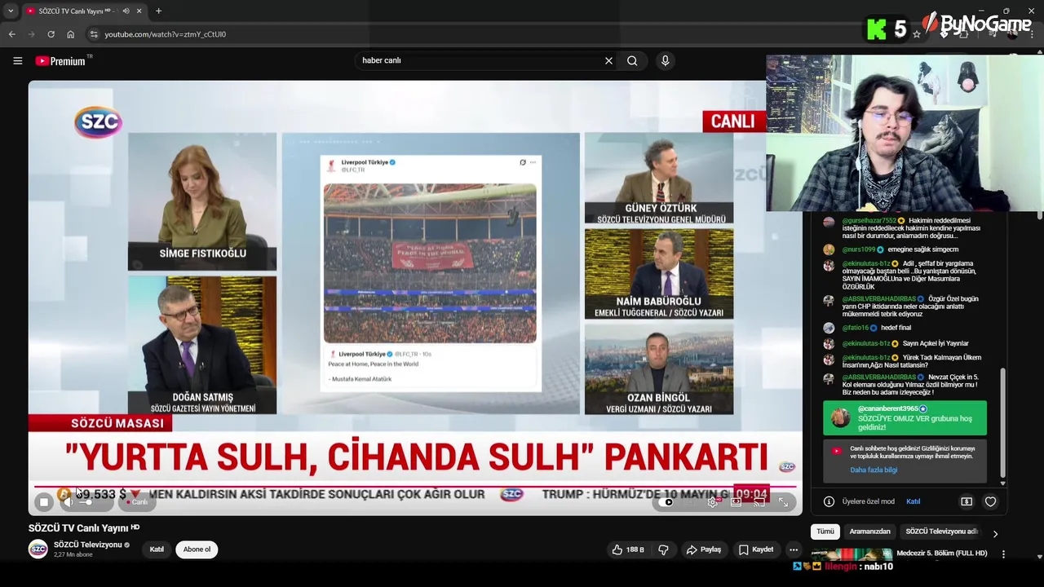Expand more filter chips right arrow
This screenshot has height=587, width=1044.
[x=995, y=533]
